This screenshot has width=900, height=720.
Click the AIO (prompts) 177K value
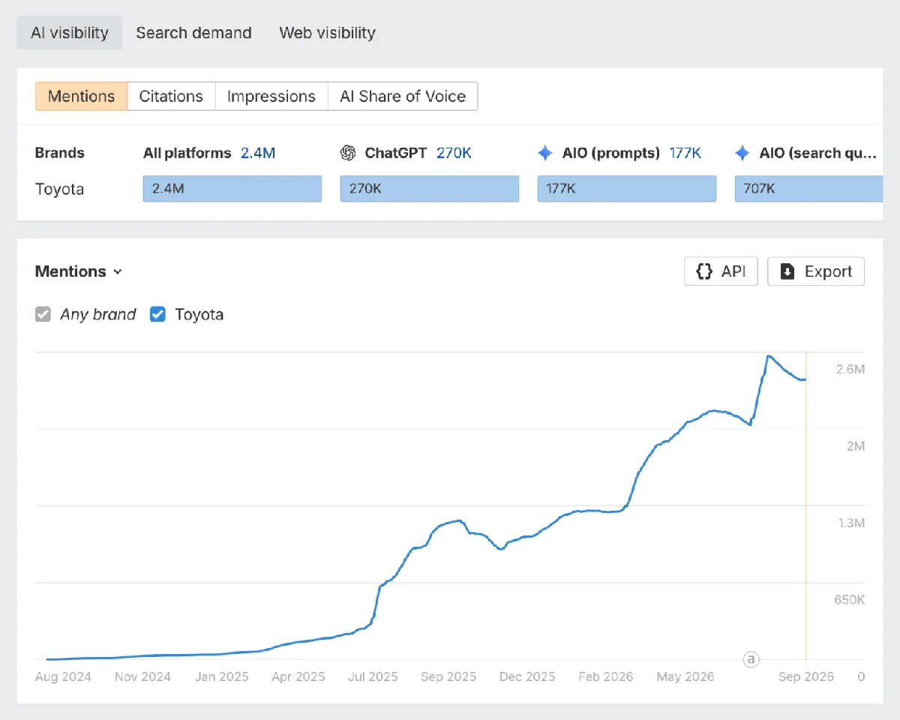coord(685,153)
